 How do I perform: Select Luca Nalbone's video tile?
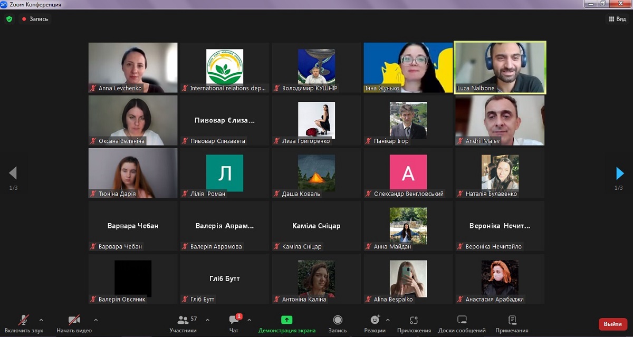500,68
